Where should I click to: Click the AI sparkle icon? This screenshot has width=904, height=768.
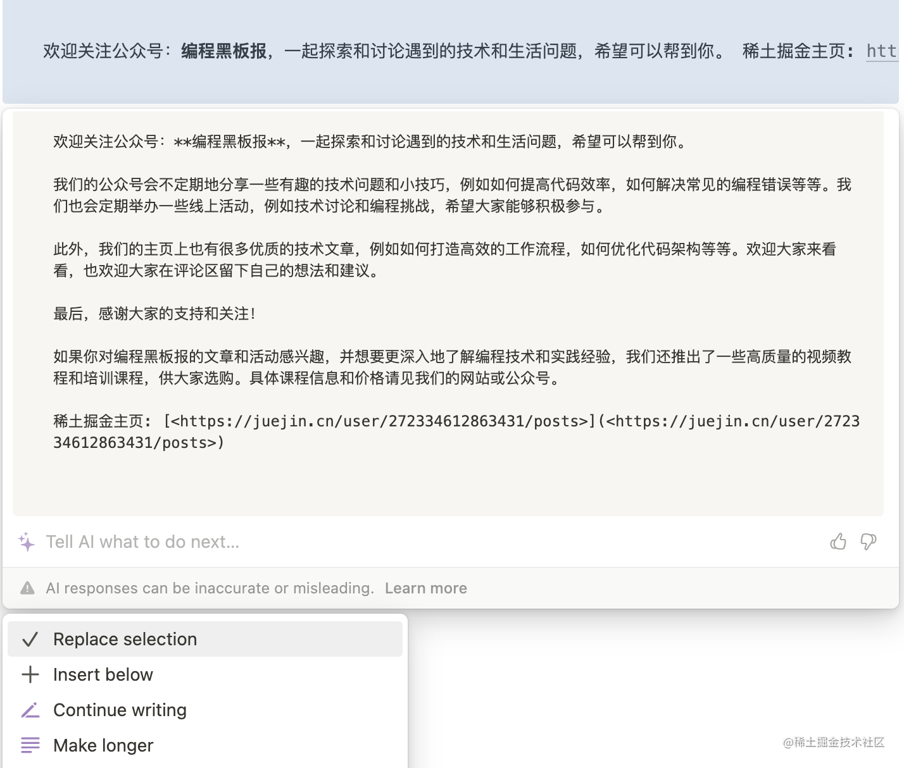tap(27, 542)
